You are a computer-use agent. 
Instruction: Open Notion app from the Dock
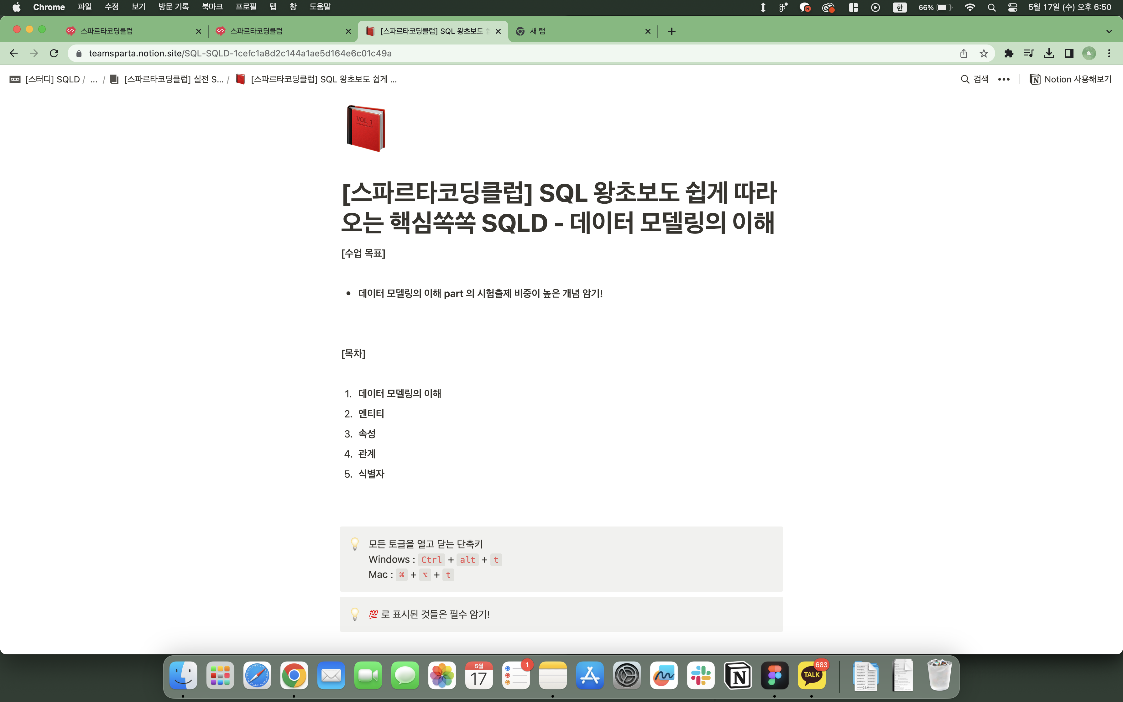pos(738,675)
